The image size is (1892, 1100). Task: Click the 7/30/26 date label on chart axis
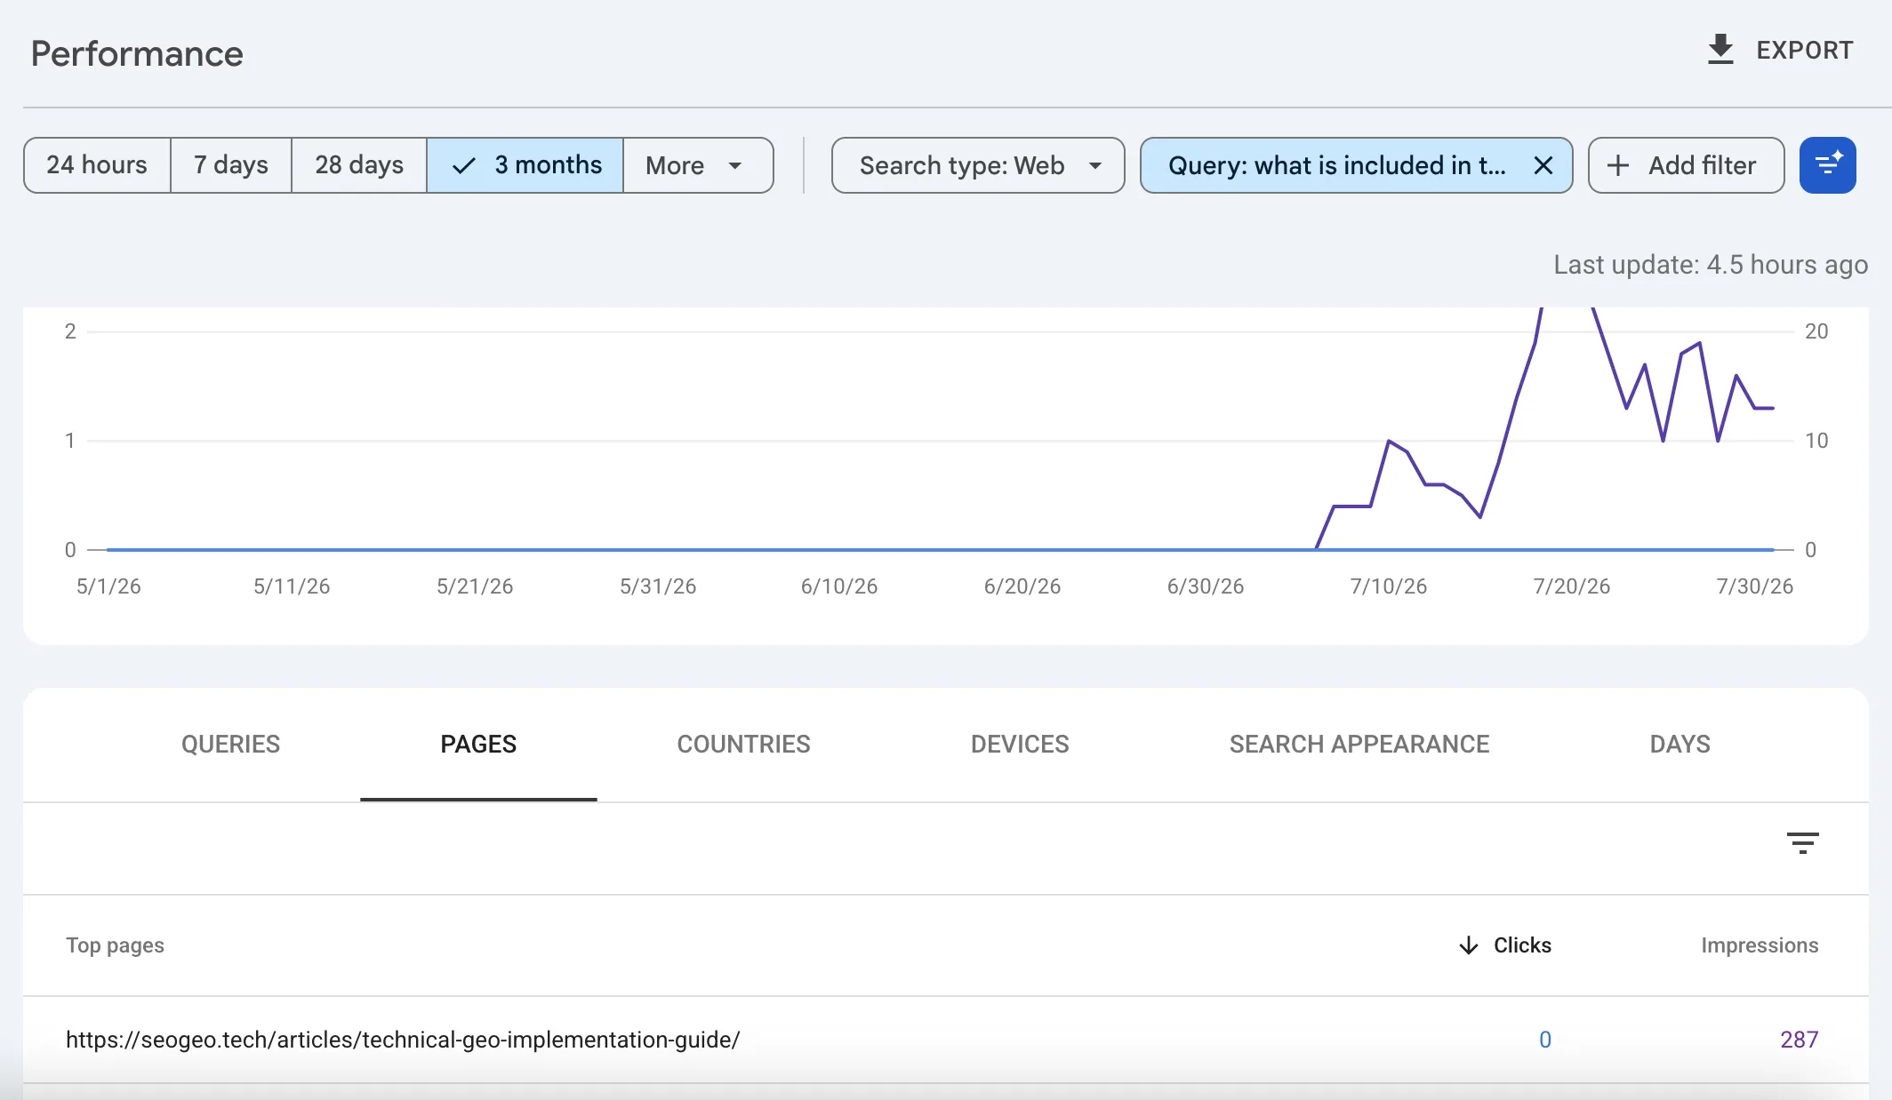point(1754,586)
